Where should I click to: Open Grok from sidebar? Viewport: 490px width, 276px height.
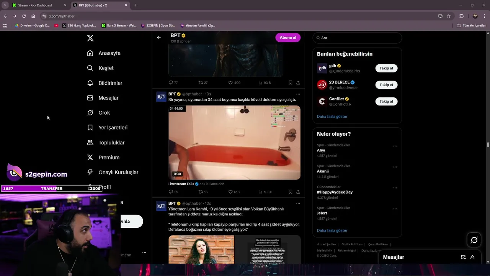click(98, 113)
